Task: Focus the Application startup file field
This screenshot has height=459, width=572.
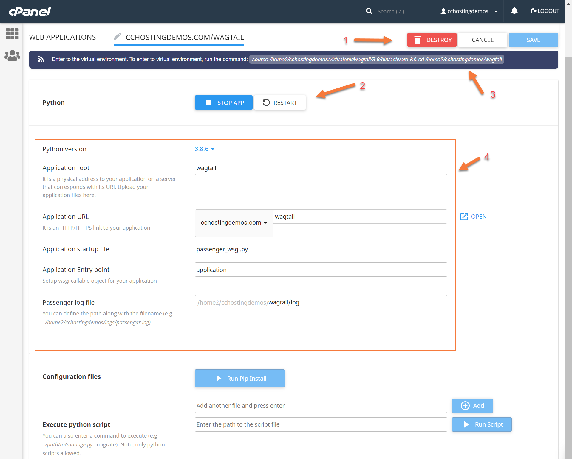Action: click(x=321, y=249)
